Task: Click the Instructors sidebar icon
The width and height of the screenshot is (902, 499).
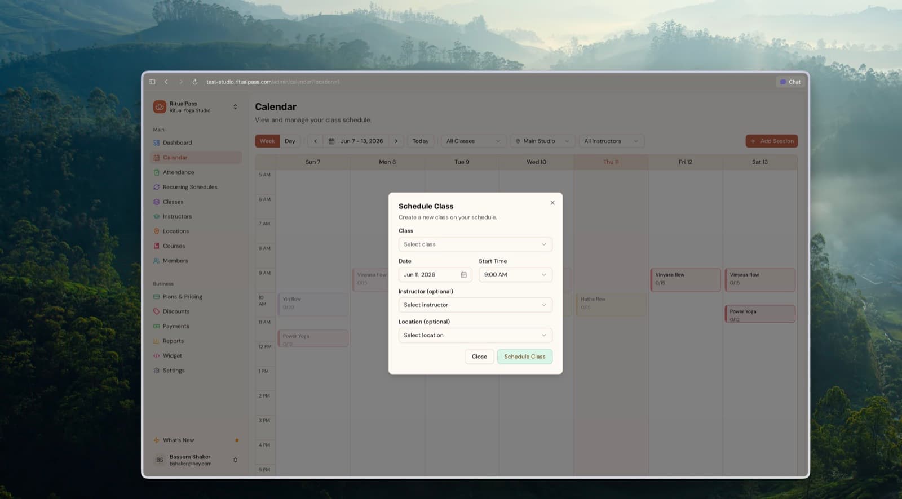Action: (x=157, y=216)
